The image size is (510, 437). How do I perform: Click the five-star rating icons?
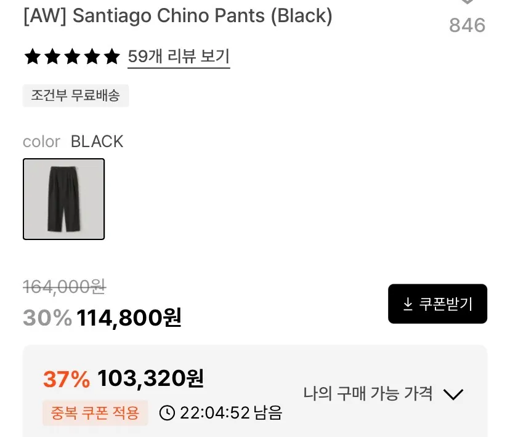(72, 57)
